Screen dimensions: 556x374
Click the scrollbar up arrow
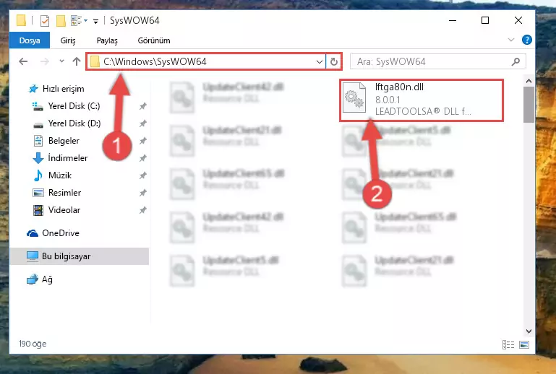point(529,81)
